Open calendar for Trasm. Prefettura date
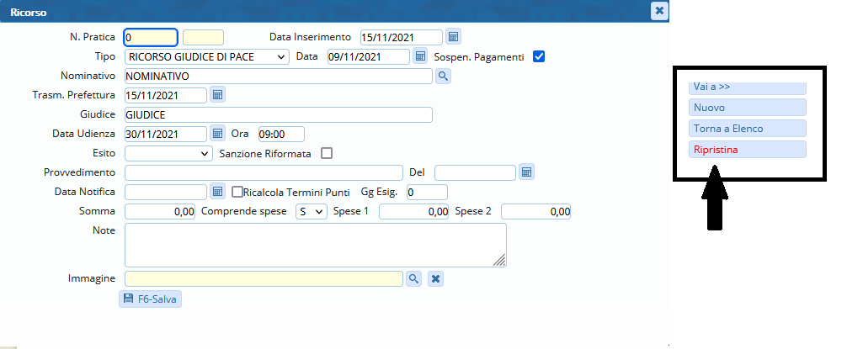Viewport: 847px width, 349px height. tap(217, 95)
